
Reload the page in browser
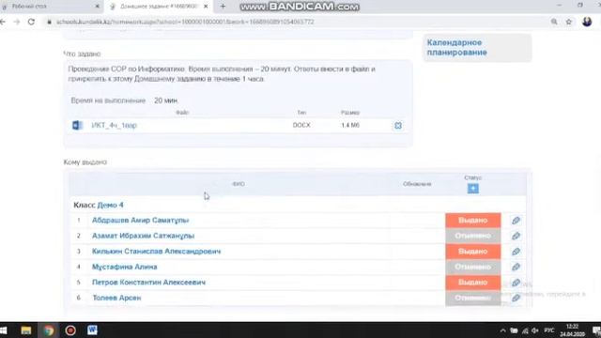[31, 22]
